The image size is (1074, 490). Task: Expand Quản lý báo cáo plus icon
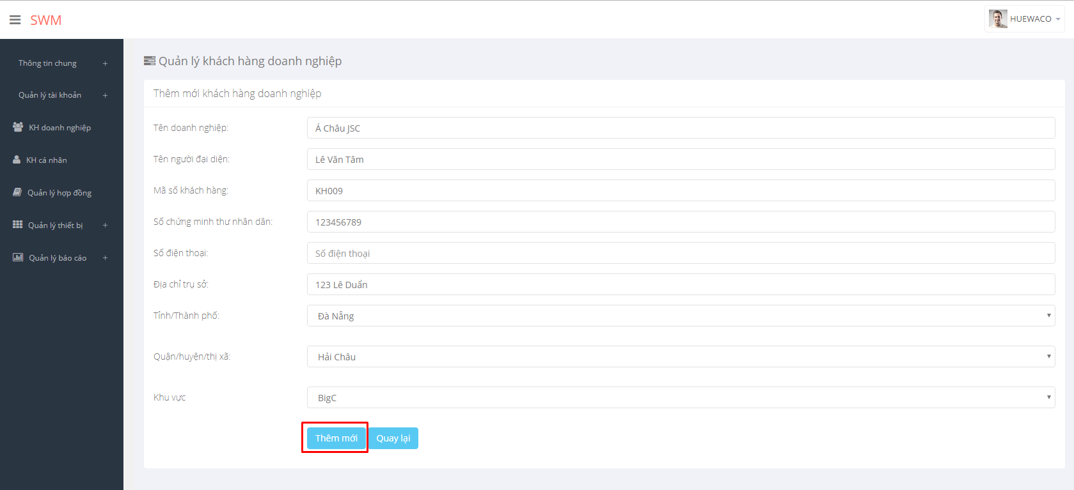tap(105, 258)
